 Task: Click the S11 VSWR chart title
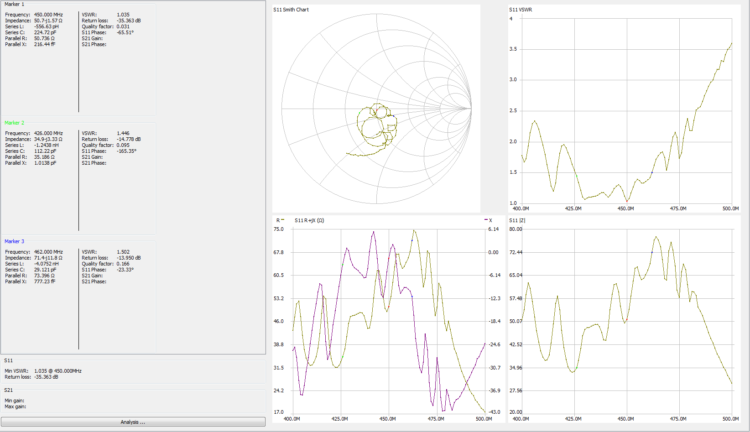click(521, 10)
